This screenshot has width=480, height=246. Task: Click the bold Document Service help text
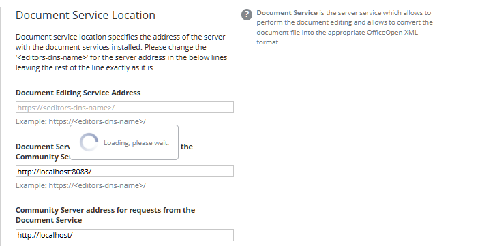[287, 13]
